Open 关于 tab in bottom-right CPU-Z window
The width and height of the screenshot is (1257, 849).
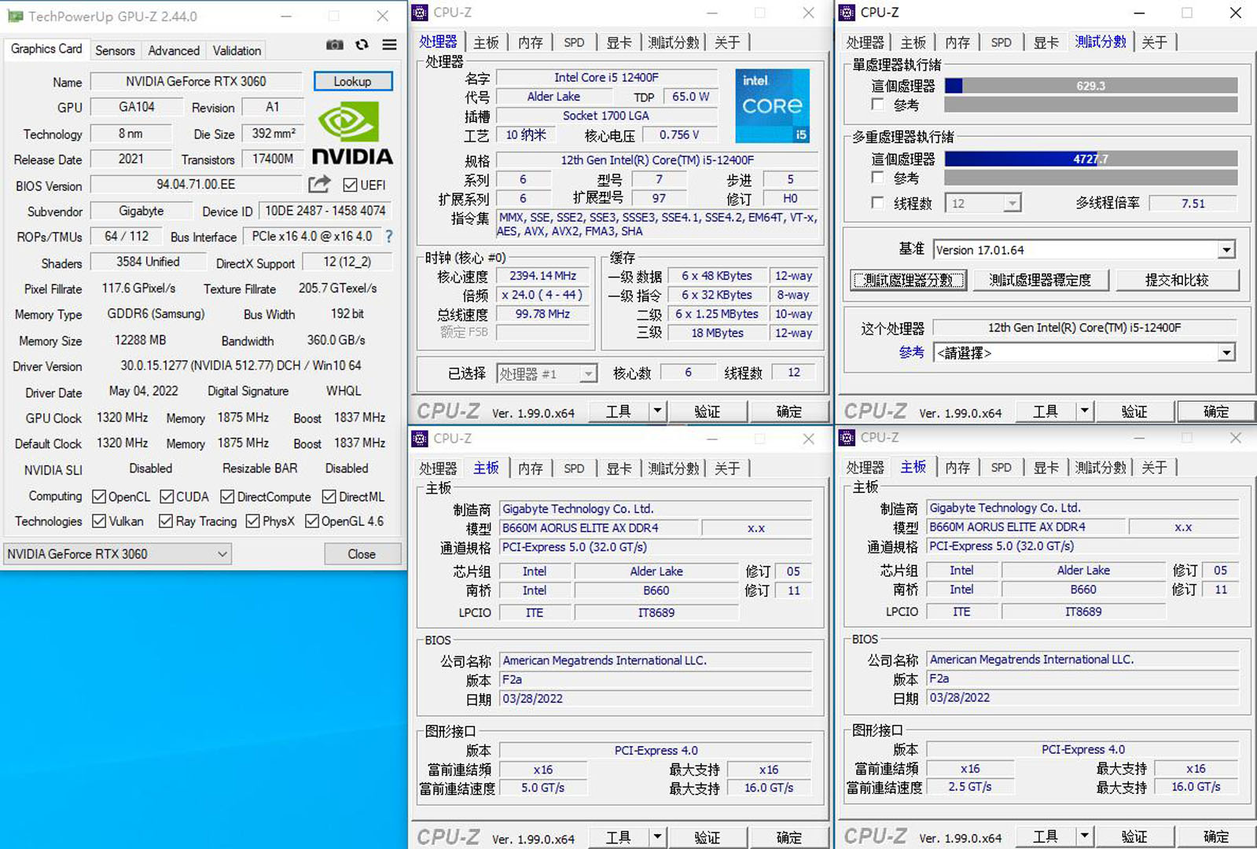pos(1154,468)
